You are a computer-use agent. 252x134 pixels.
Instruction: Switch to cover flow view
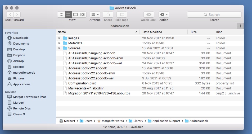click(83, 15)
